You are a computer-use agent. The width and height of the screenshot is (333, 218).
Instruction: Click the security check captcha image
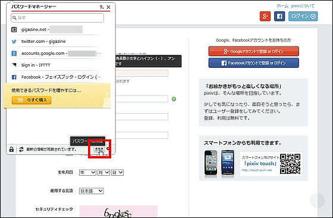click(118, 211)
